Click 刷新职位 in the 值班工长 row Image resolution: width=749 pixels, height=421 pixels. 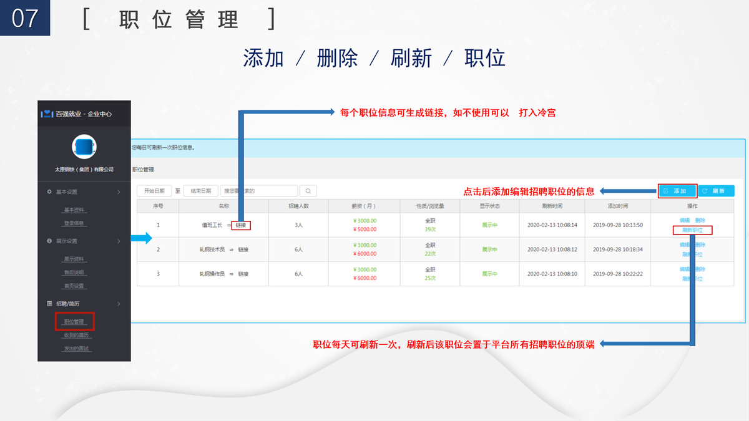pos(692,230)
